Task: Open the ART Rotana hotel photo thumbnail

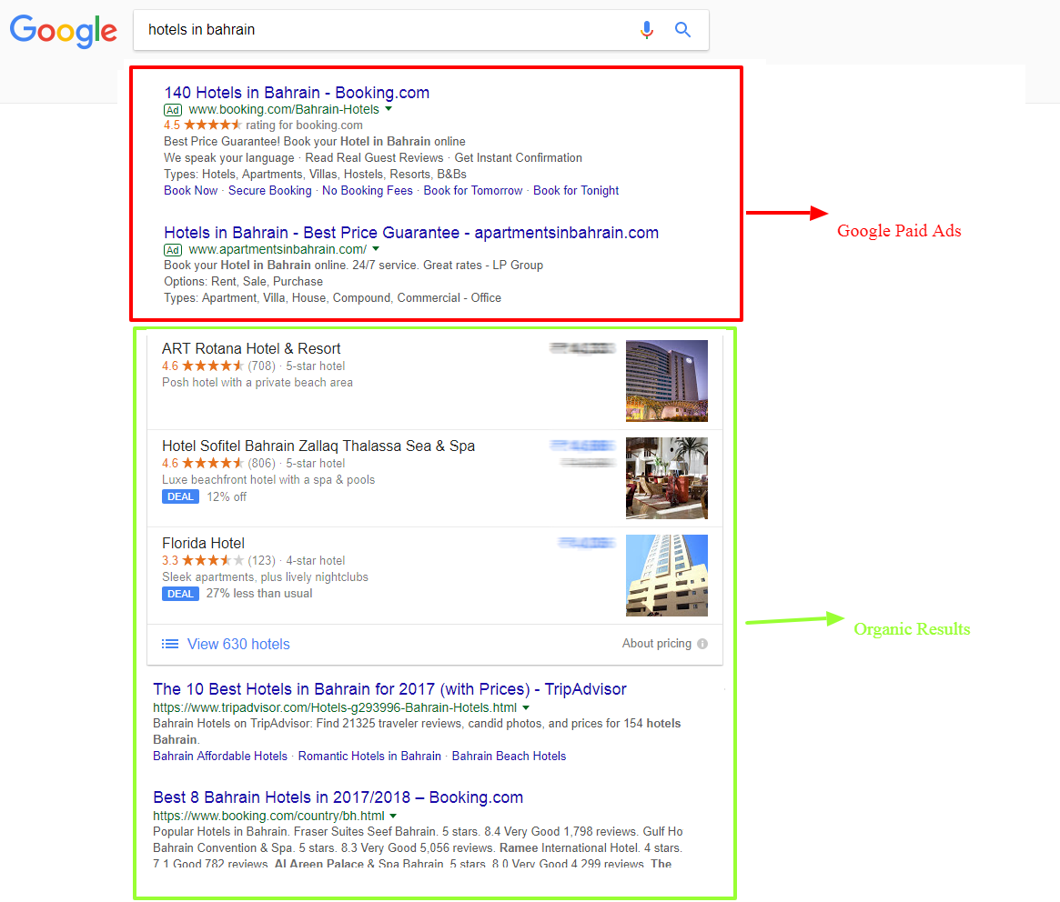Action: point(667,381)
